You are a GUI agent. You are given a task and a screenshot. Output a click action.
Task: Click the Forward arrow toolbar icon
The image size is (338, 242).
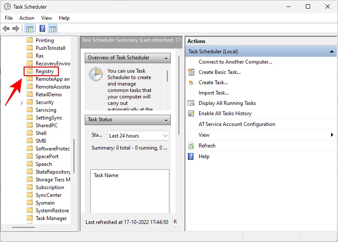[x=16, y=29]
